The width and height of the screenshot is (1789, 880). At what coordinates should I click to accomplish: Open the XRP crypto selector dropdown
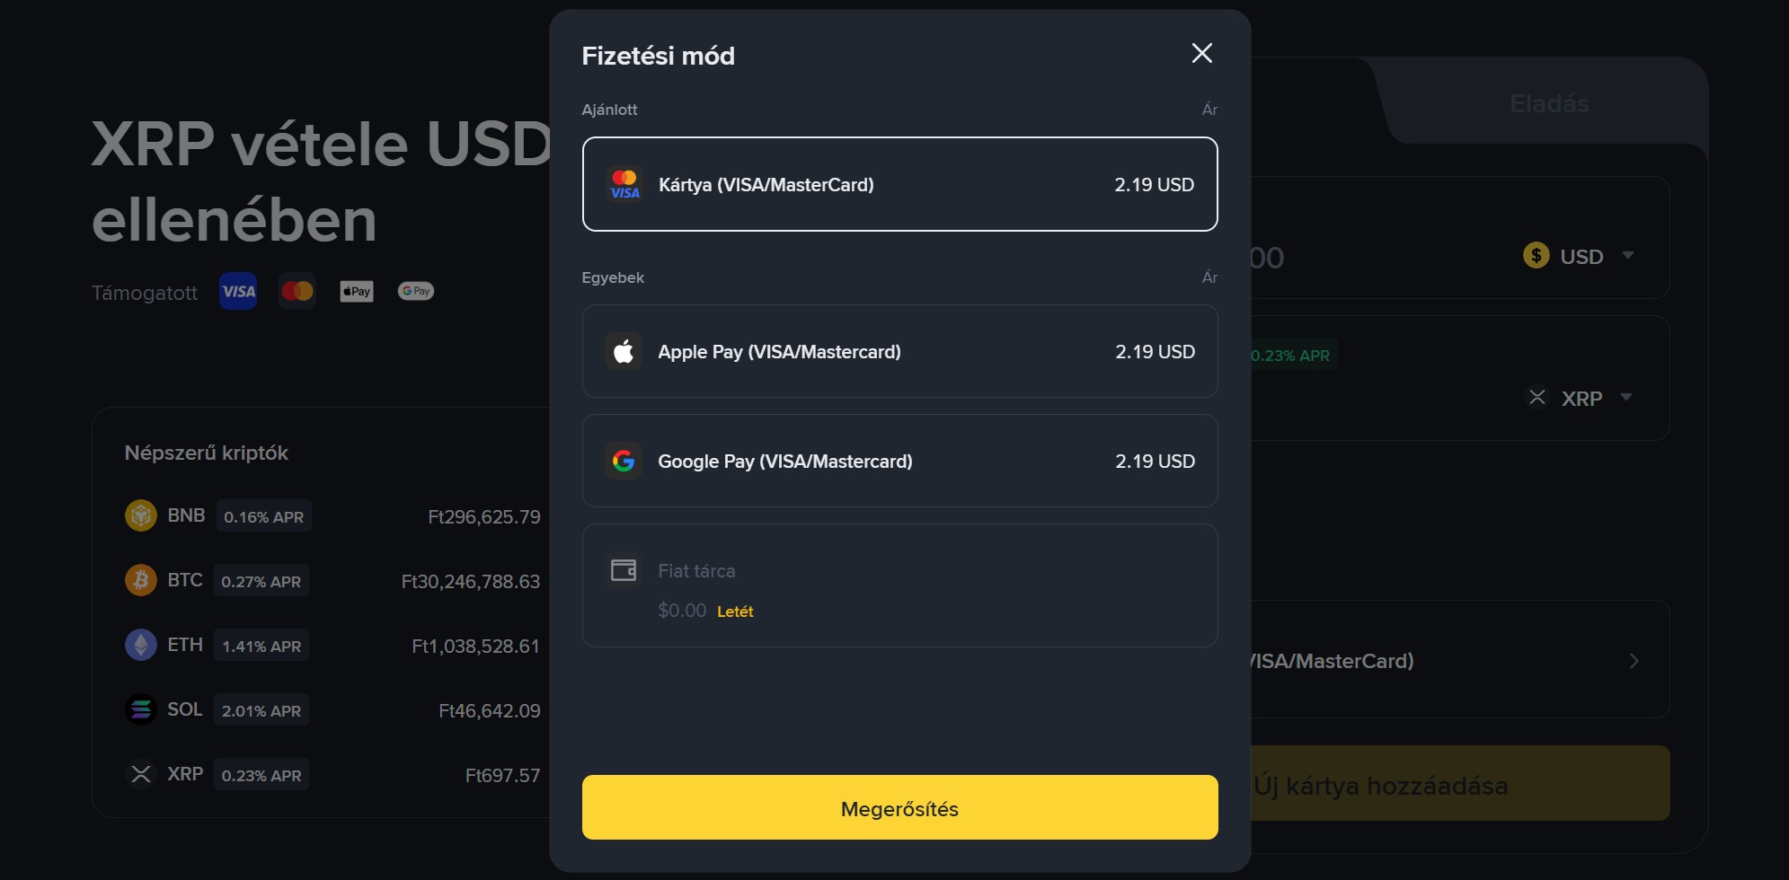(1627, 397)
